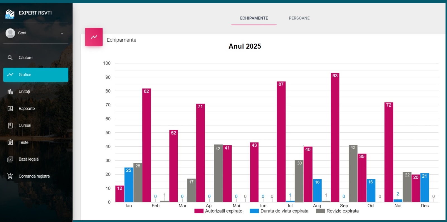Open Căutare via the magnifier icon
Image resolution: width=447 pixels, height=222 pixels.
coord(10,58)
